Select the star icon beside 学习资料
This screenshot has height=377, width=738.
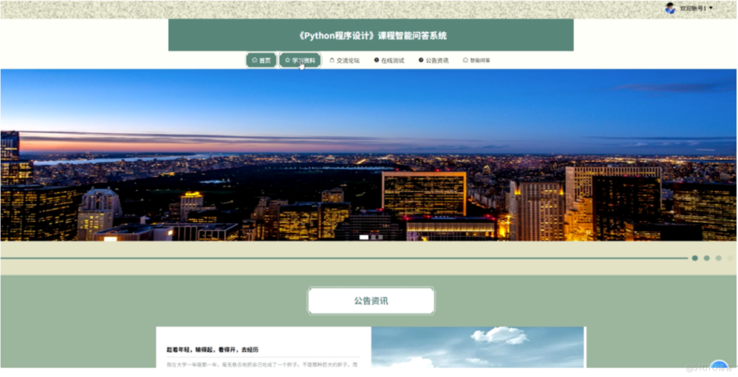[286, 60]
